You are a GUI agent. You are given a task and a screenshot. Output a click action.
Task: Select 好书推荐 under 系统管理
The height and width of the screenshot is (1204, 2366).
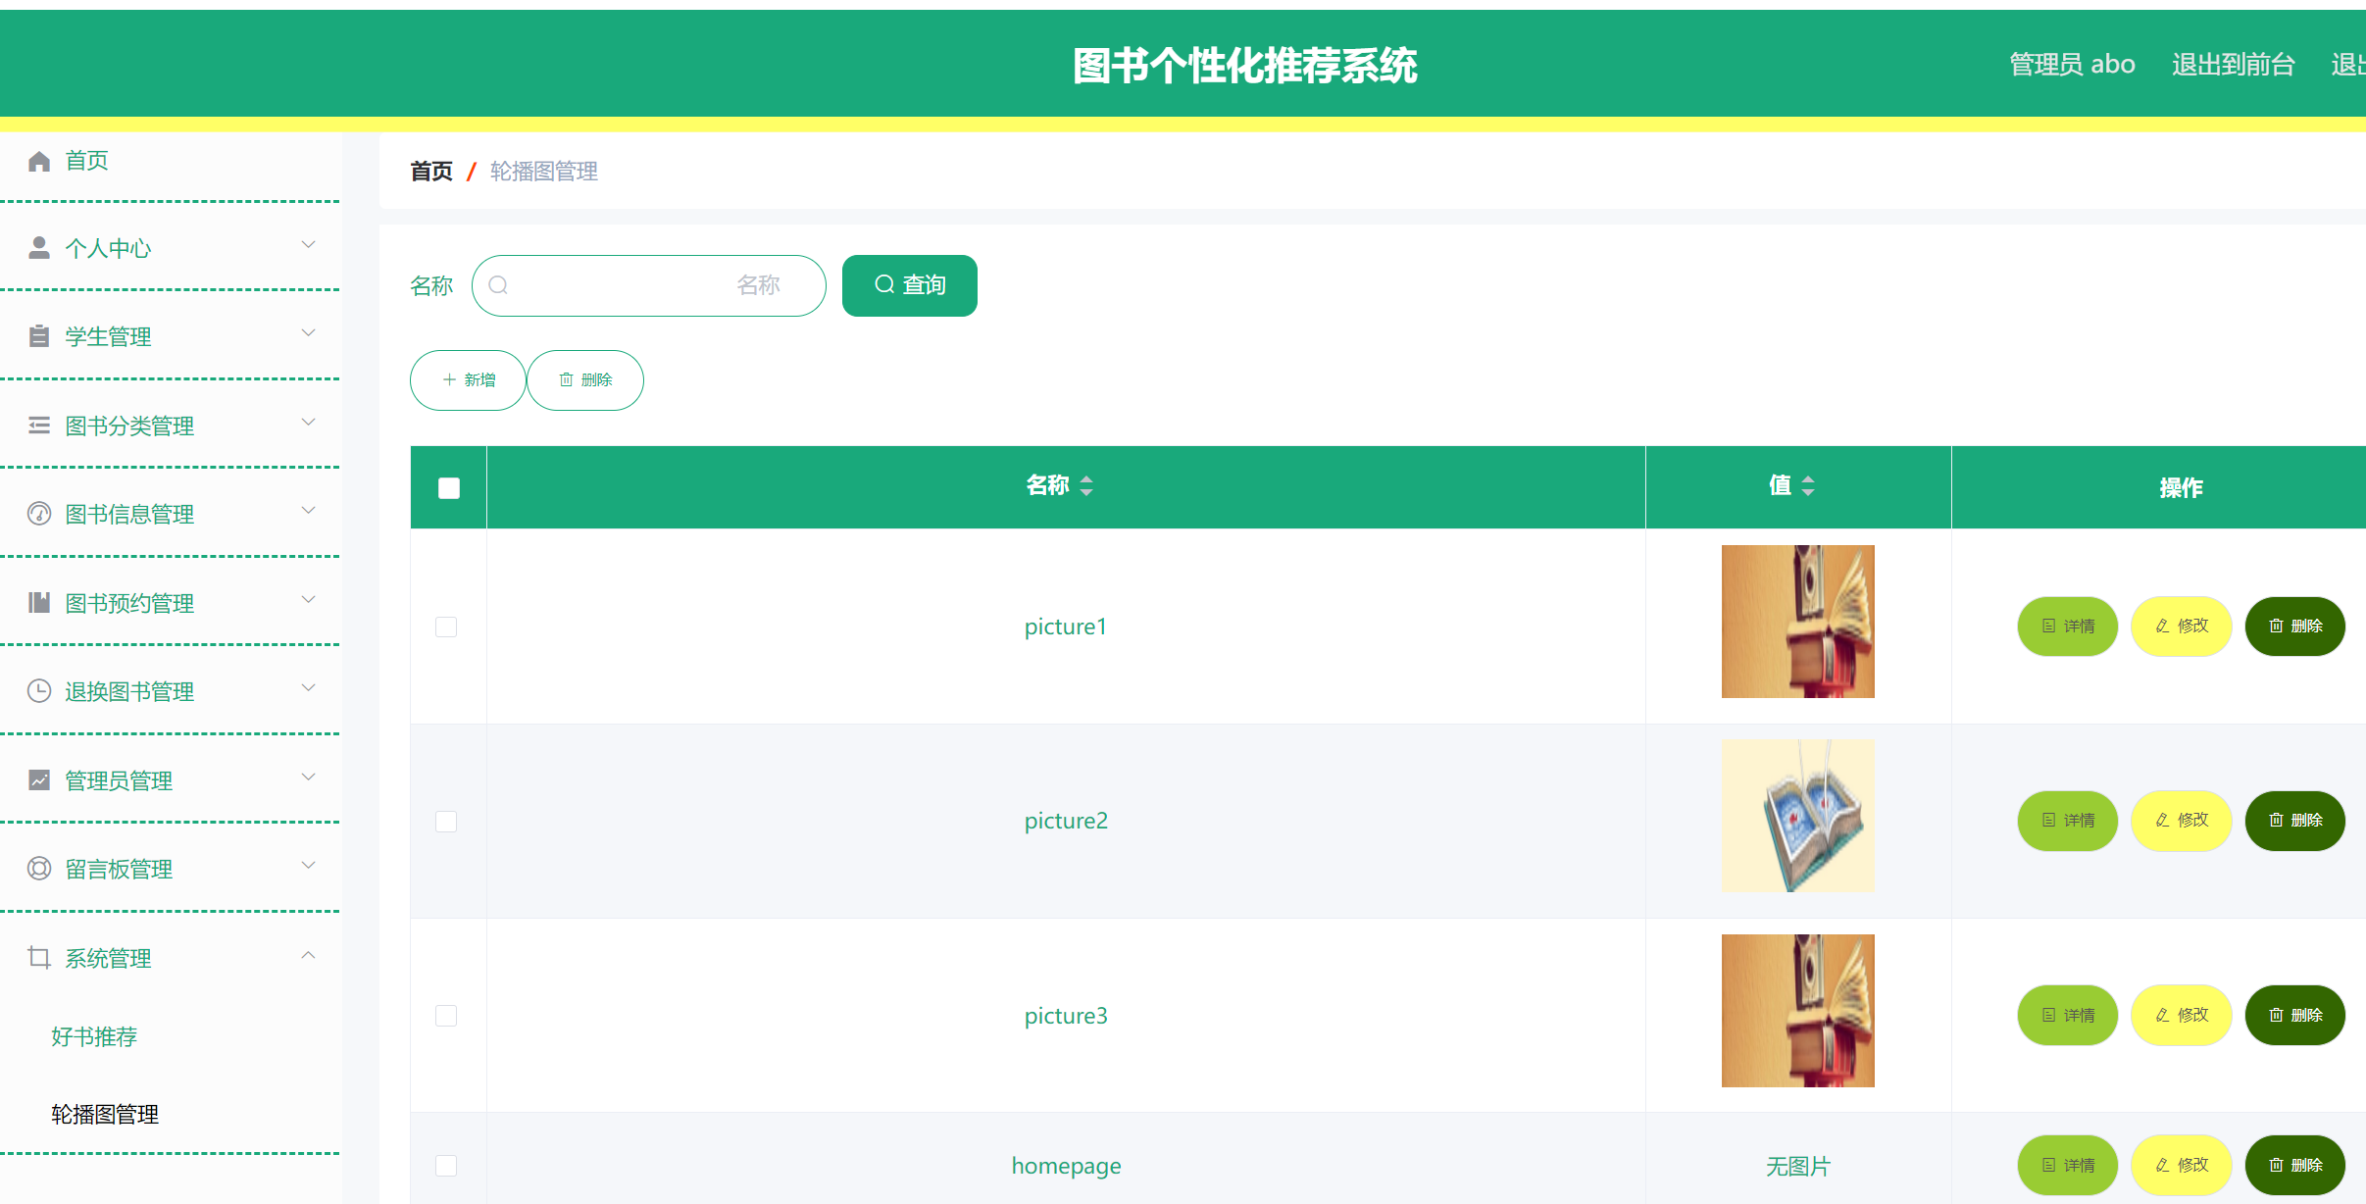93,1036
